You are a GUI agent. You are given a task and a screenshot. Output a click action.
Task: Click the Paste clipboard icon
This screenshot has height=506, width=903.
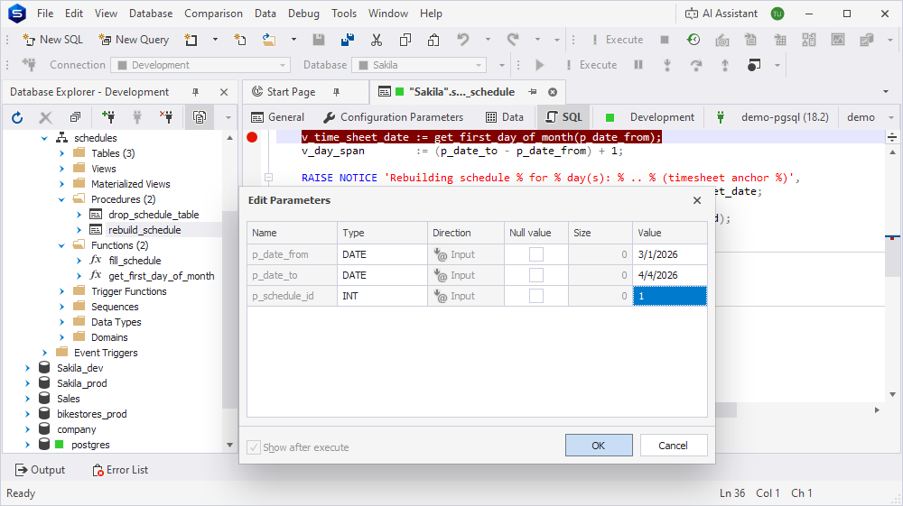[x=433, y=40]
